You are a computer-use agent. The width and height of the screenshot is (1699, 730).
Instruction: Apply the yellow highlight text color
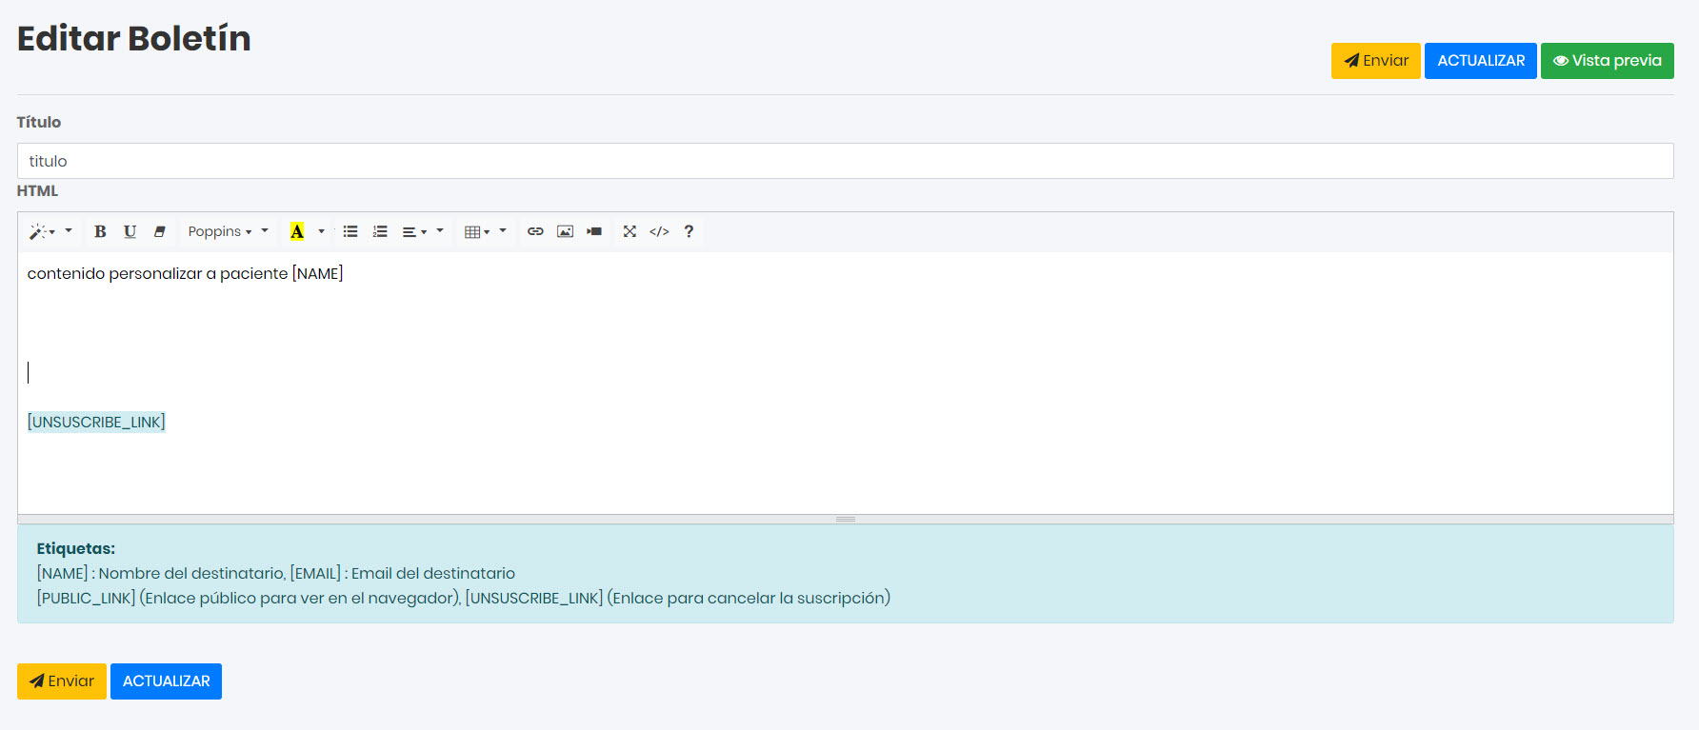pyautogui.click(x=297, y=231)
